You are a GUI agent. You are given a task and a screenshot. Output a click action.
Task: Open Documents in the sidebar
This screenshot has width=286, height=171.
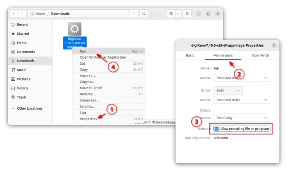point(30,52)
